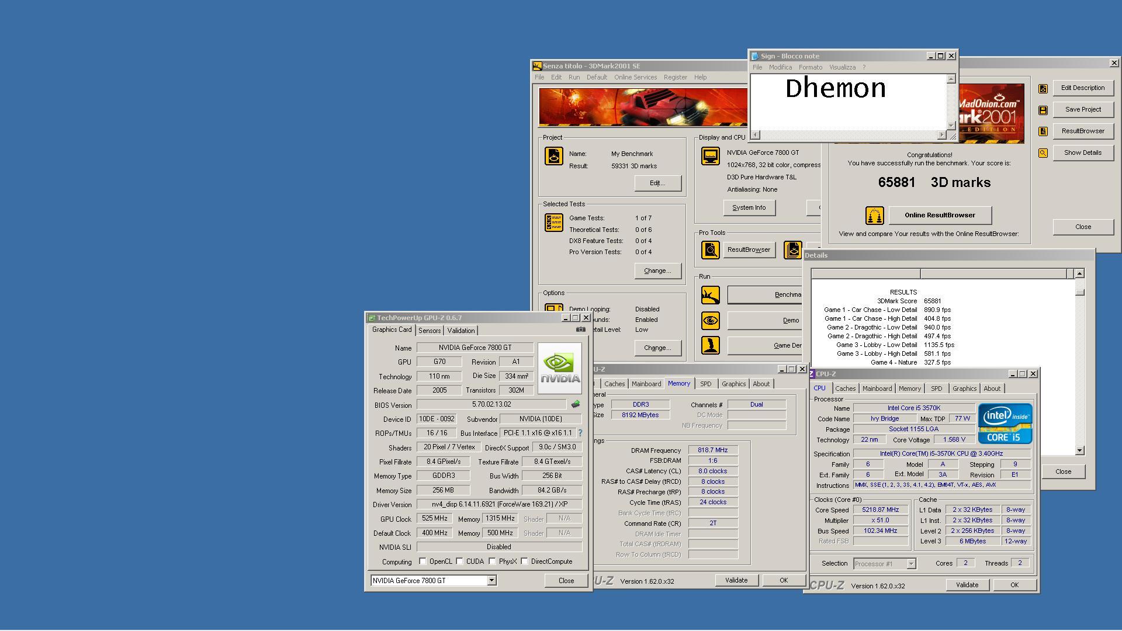
Task: Click the Core Speed 5218.87 MHz value
Action: pos(880,510)
